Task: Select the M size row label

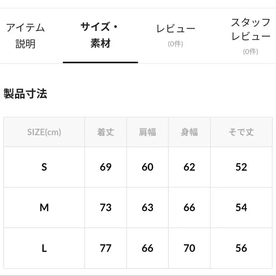Action: [44, 207]
